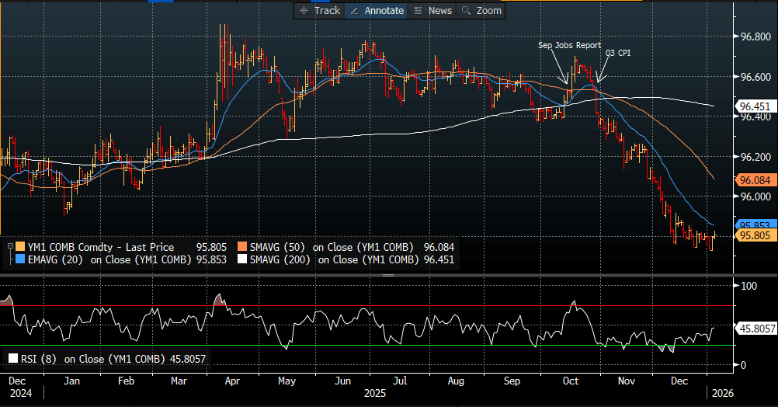Image resolution: width=778 pixels, height=407 pixels.
Task: Click the RSI (8) white swatch
Action: [x=13, y=358]
